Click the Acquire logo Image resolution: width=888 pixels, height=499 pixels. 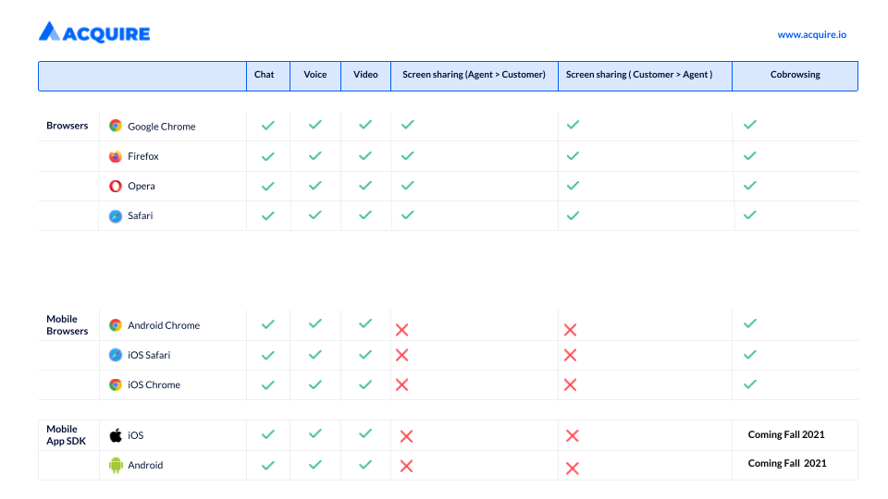94,33
